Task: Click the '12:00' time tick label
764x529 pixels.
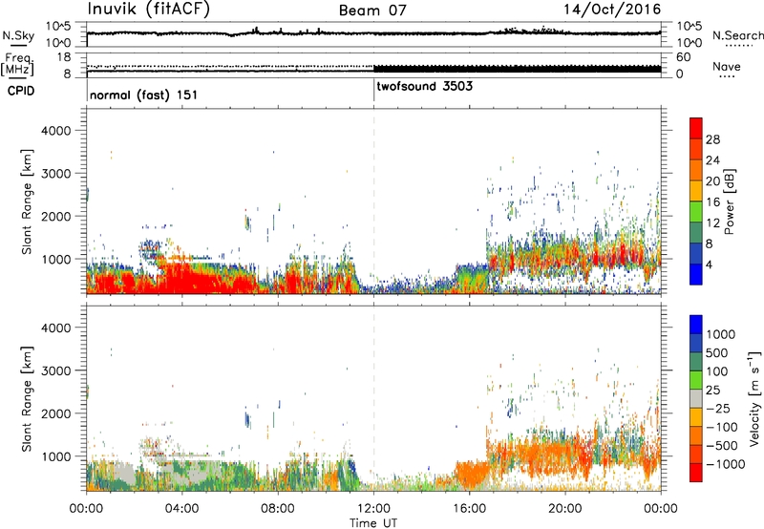Action: click(373, 509)
